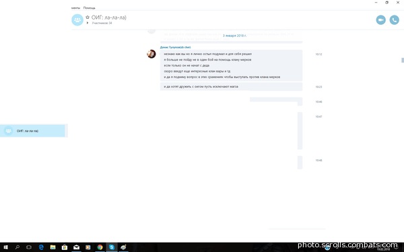Click message 'и да хотят дружить с оигом'

201,87
